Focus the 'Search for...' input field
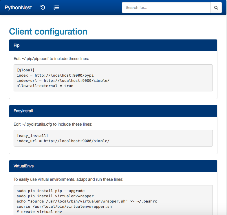The width and height of the screenshot is (227, 215). click(x=166, y=8)
